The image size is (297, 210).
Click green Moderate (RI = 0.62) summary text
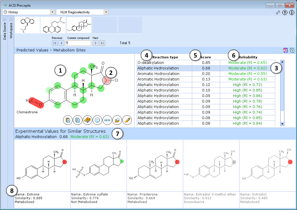(x=90, y=137)
